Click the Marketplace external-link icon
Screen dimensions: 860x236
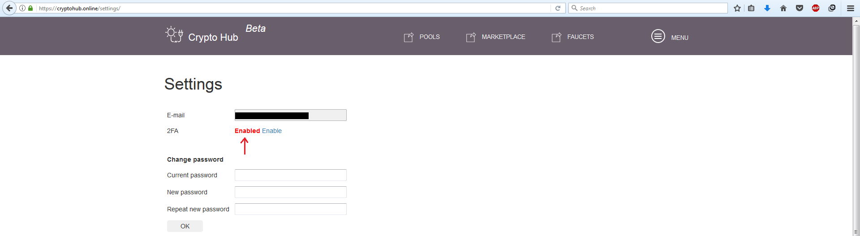471,37
